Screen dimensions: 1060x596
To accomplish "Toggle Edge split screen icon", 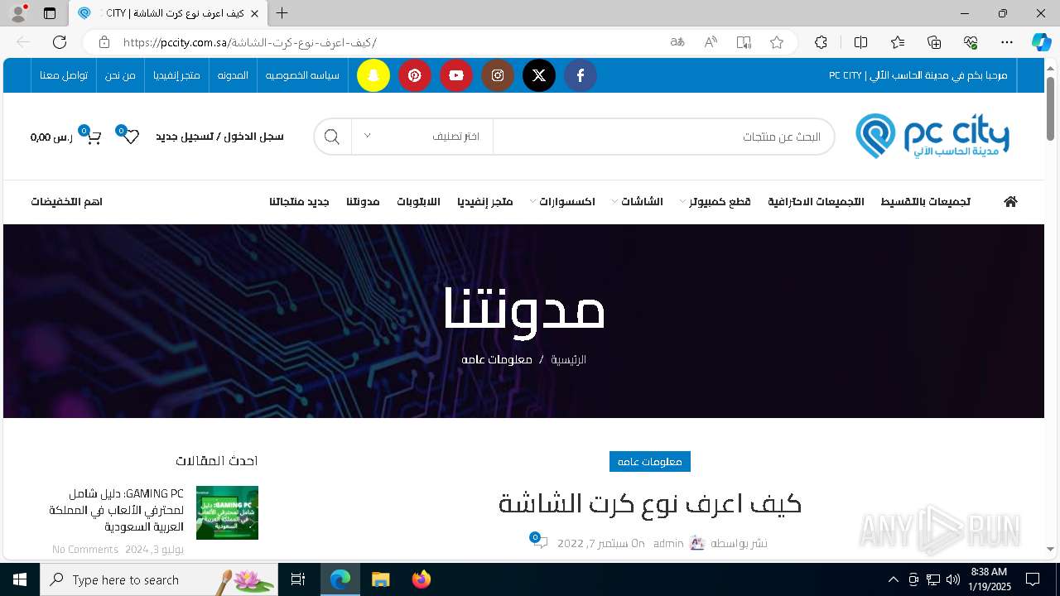I will [x=860, y=42].
